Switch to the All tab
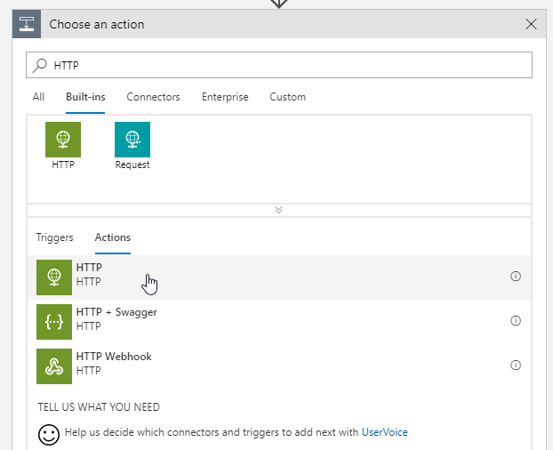The height and width of the screenshot is (450, 553). 38,97
